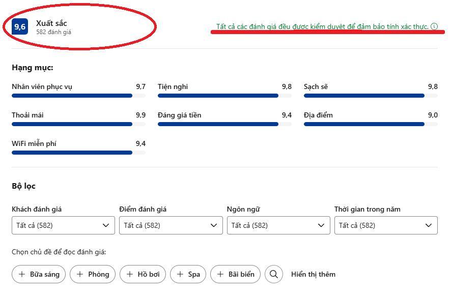This screenshot has height=295, width=452.
Task: Click the plus icon on Bữa sáng chip
Action: pos(22,274)
